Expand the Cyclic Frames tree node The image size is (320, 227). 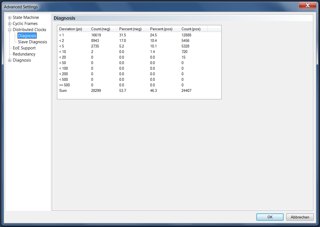10,24
